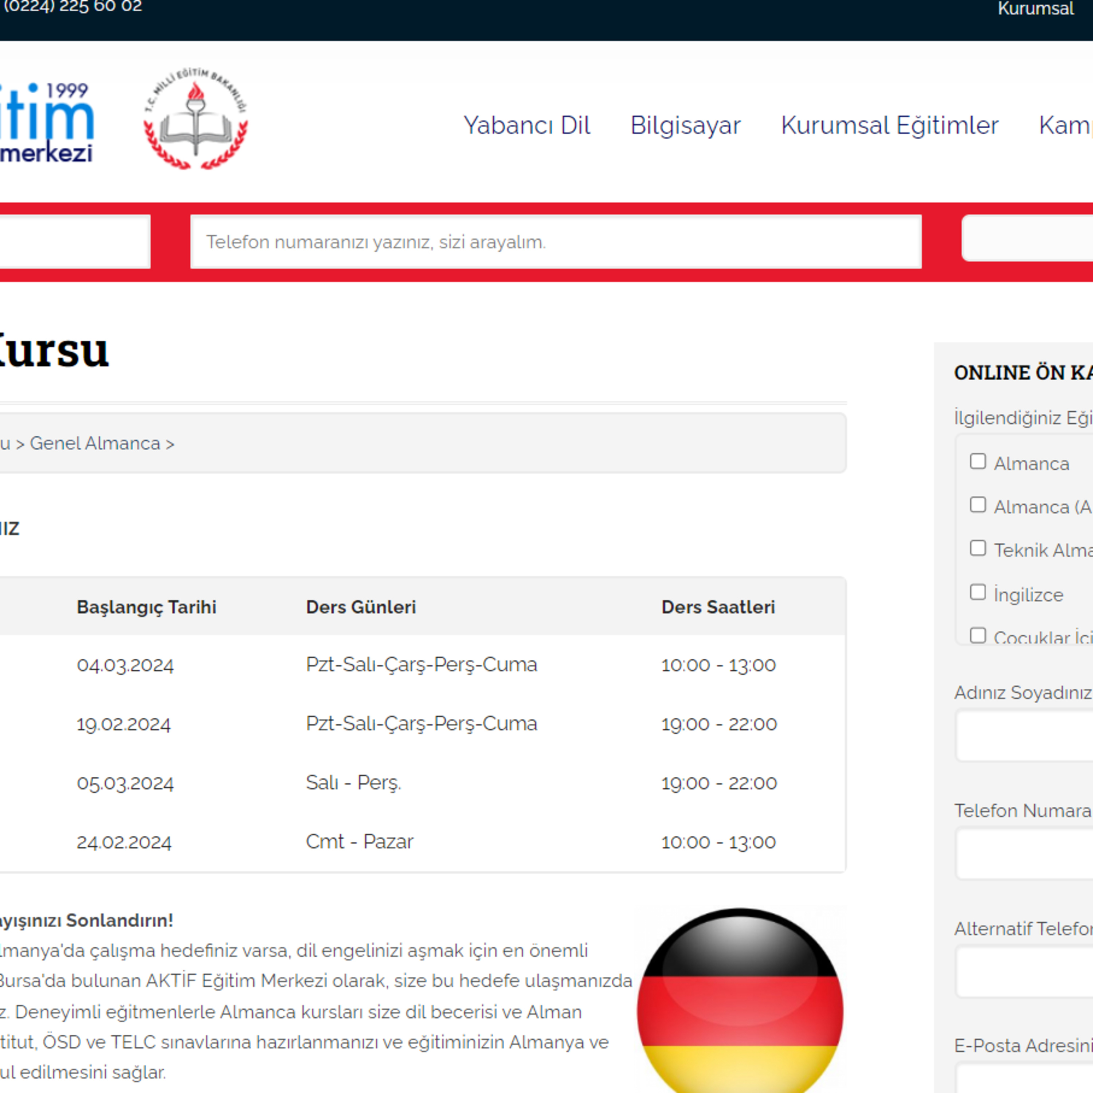Screen dimensions: 1093x1093
Task: Click the Ders Saatleri column header
Action: point(718,607)
